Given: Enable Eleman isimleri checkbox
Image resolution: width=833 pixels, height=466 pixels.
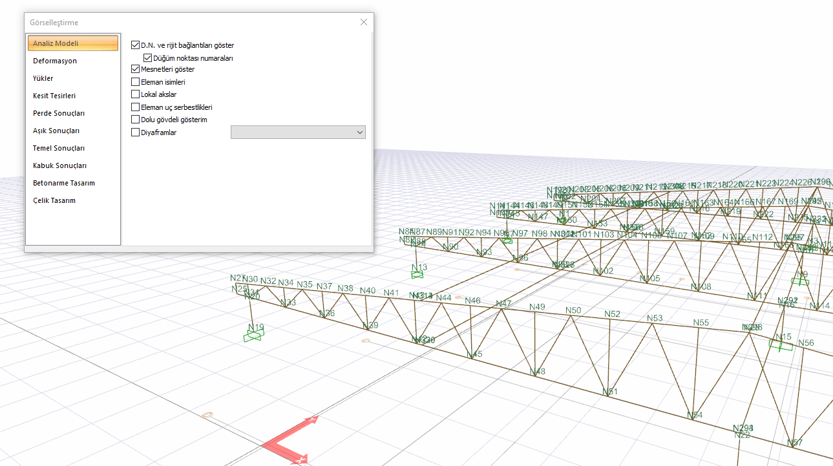Looking at the screenshot, I should (135, 82).
